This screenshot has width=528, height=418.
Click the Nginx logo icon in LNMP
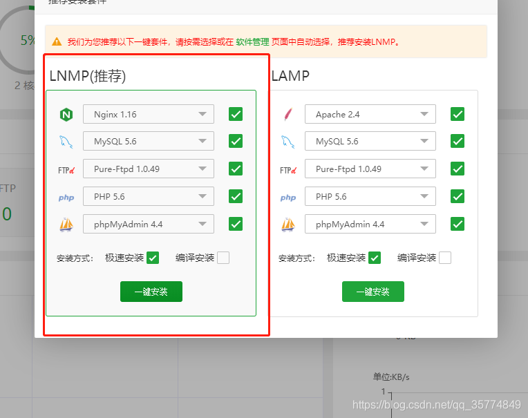pos(66,115)
